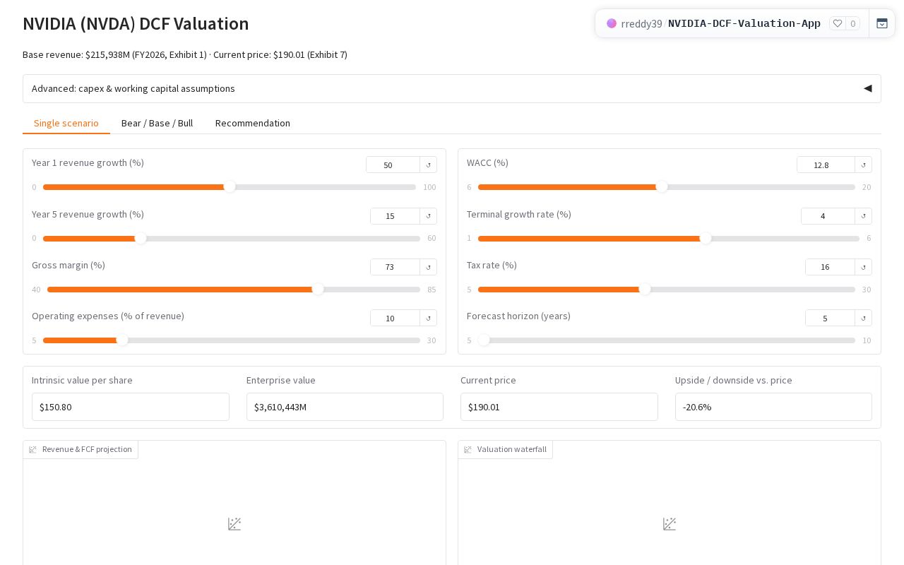Screen dimensions: 904x565
Task: Click the like count number
Action: [x=853, y=23]
